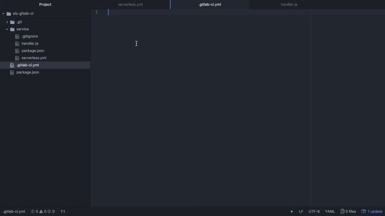Viewport: 385px width, 216px height.
Task: Open linter info count icon in status bar
Action: pos(49,211)
